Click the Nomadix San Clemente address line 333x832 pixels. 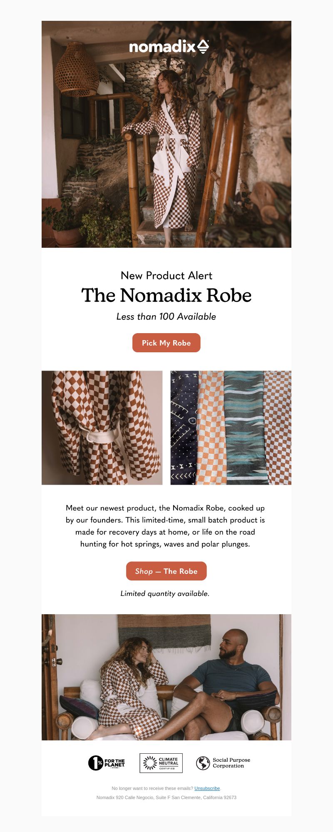pos(166,797)
